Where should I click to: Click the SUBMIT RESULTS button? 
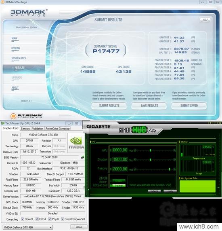point(109,106)
